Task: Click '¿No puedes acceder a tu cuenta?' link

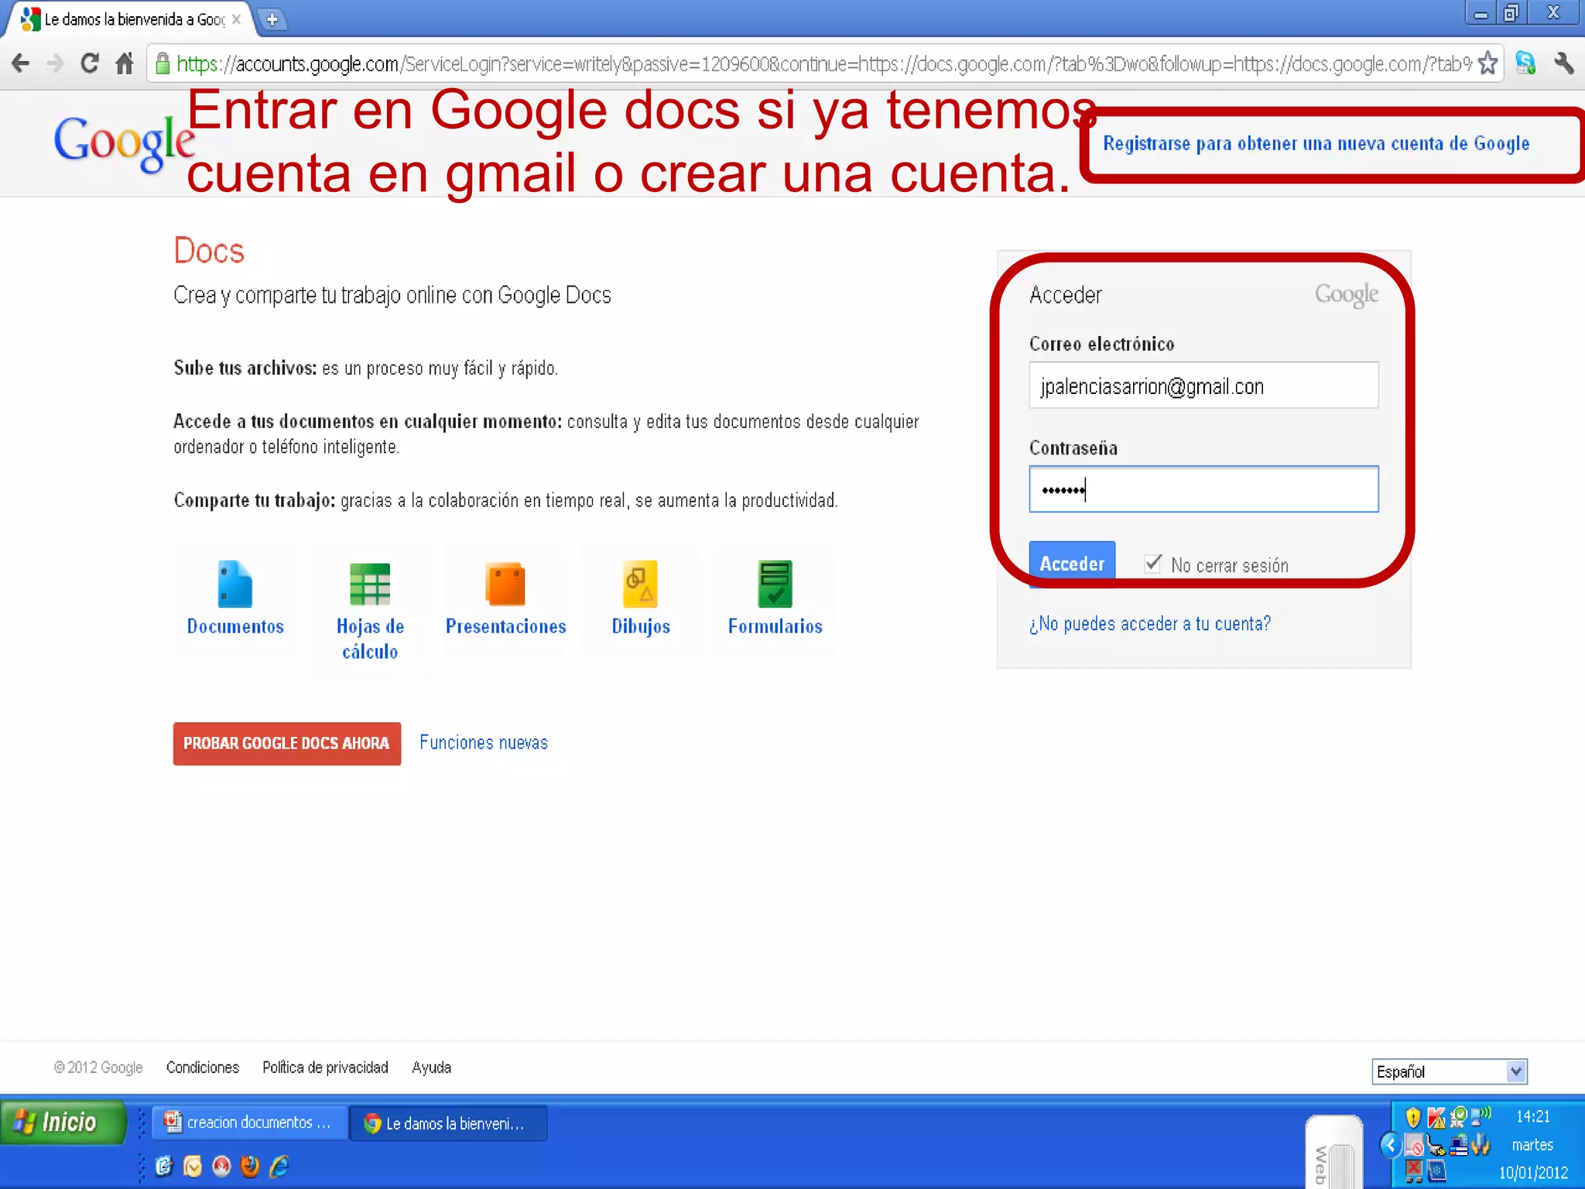Action: (1149, 624)
